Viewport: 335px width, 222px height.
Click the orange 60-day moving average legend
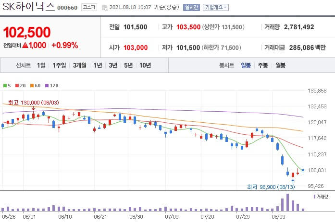tap(35, 86)
